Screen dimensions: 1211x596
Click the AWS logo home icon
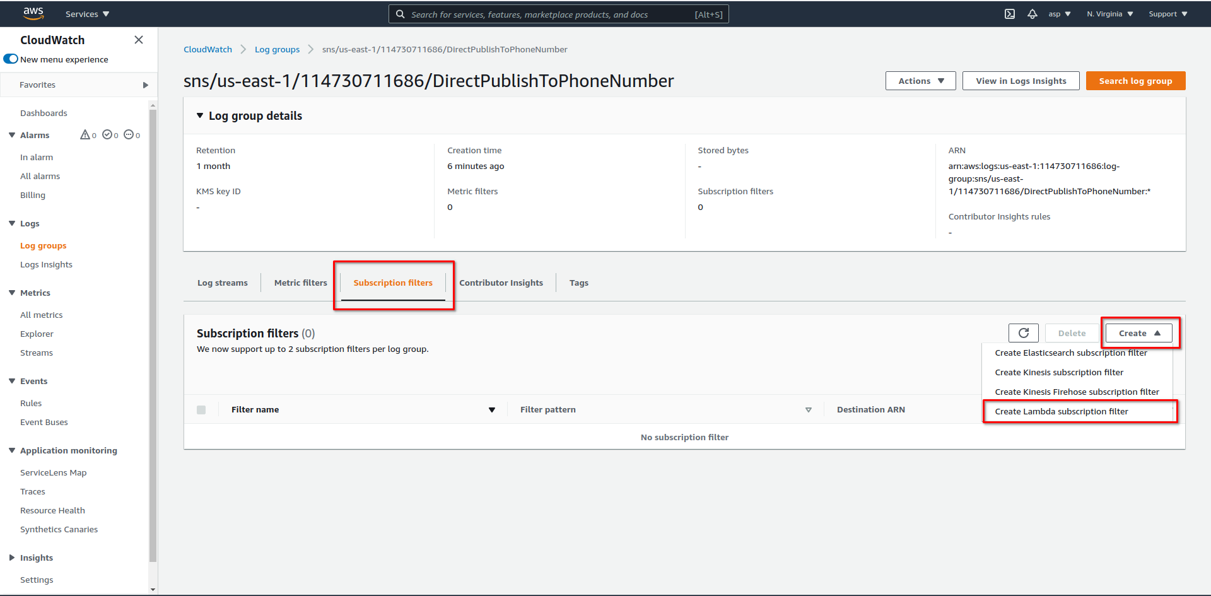(x=33, y=13)
